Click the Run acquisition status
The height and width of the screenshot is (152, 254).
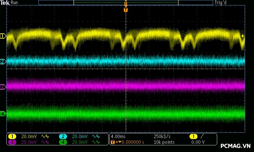[x=15, y=3]
